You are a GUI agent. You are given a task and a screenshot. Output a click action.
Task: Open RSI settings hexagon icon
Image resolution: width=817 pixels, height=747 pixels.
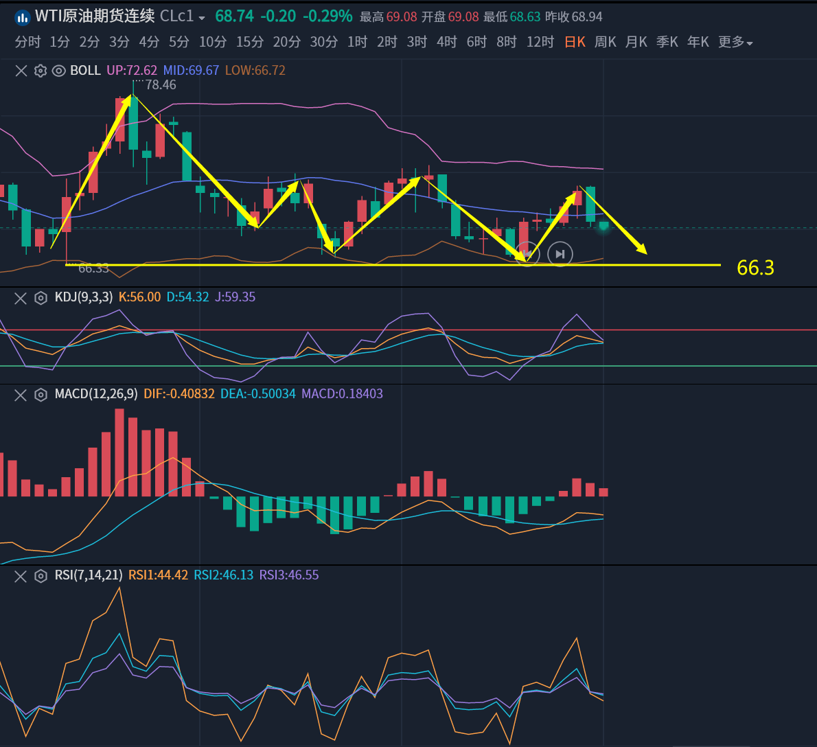pos(41,576)
